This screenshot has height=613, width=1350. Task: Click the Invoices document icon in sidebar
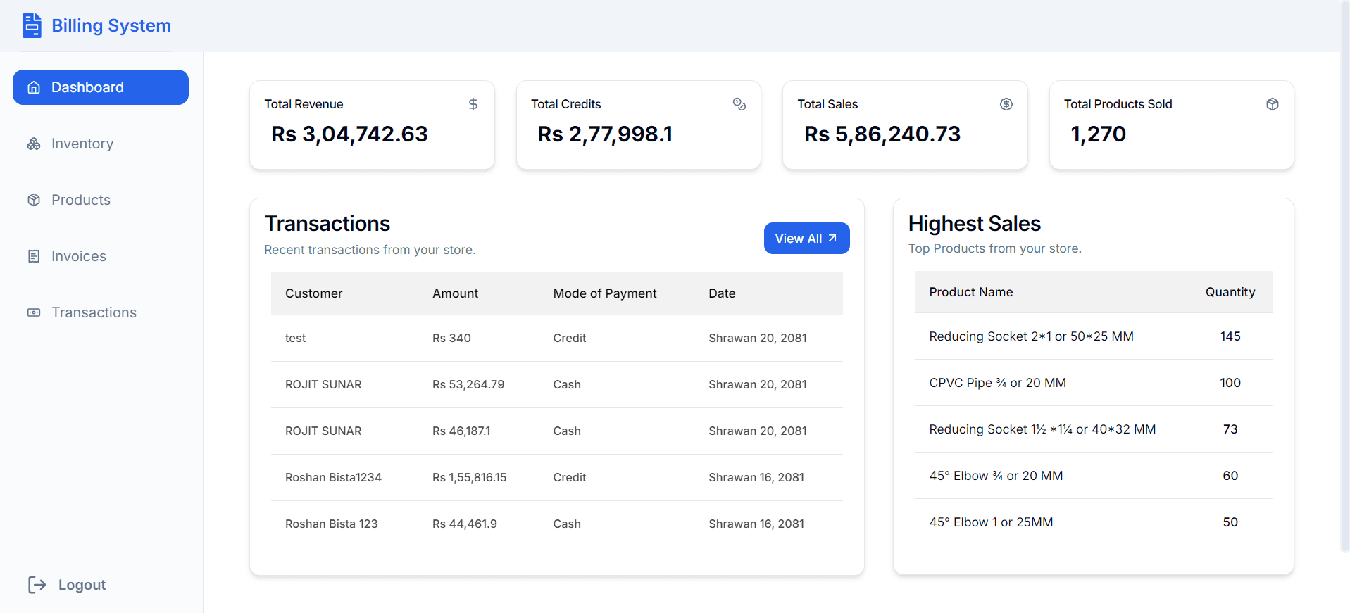tap(34, 257)
